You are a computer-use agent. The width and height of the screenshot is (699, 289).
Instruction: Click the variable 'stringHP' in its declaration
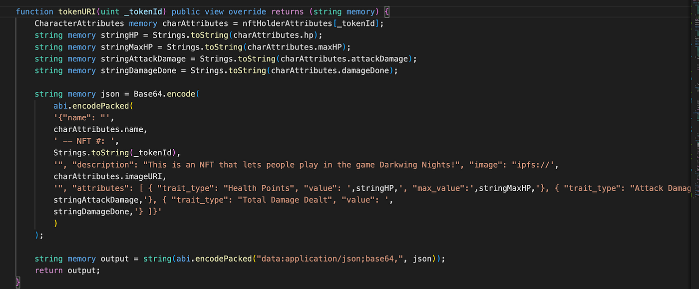[119, 35]
